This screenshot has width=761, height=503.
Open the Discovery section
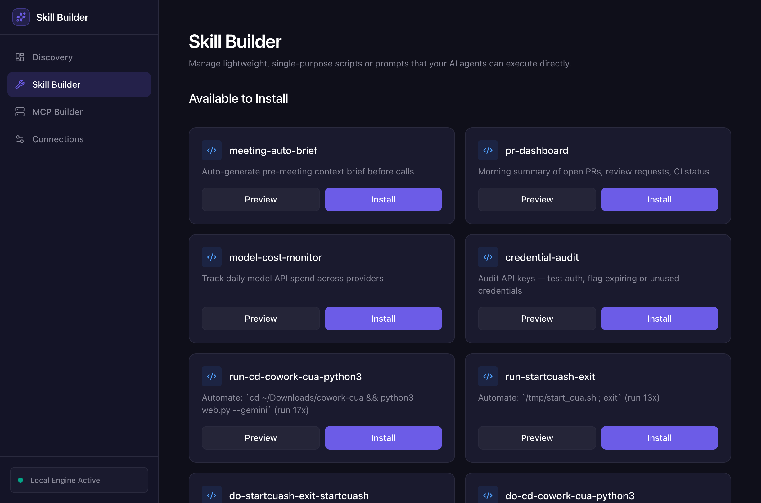52,57
